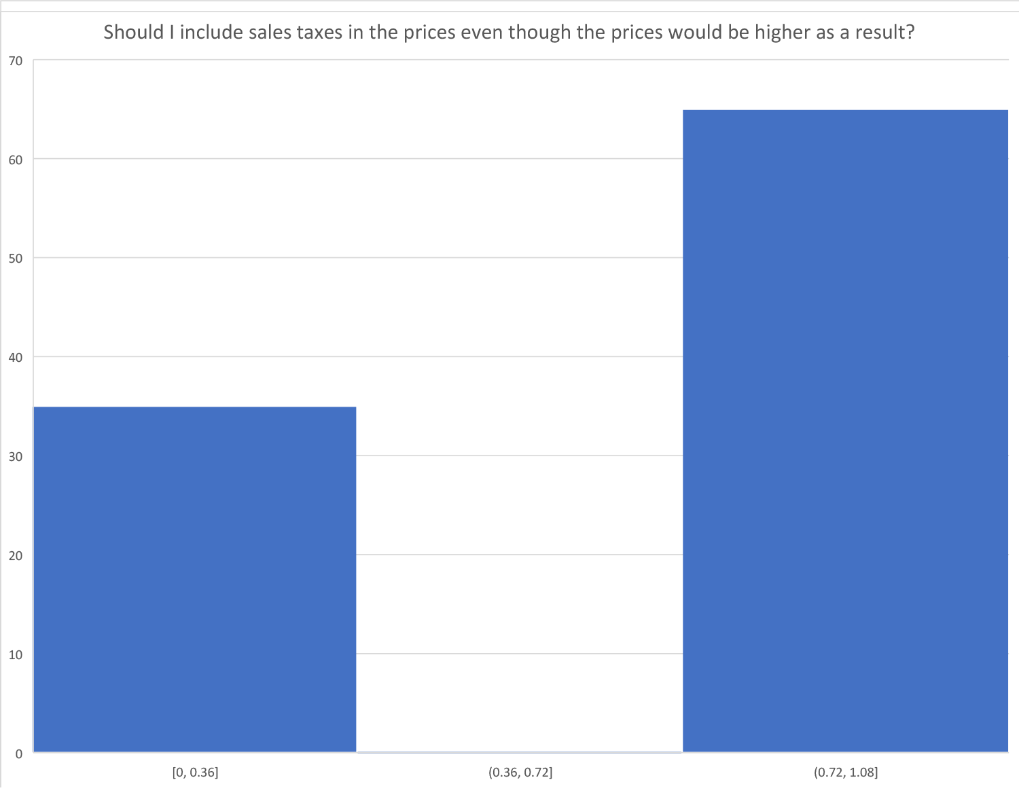Click the gridline at value 50

(519, 257)
